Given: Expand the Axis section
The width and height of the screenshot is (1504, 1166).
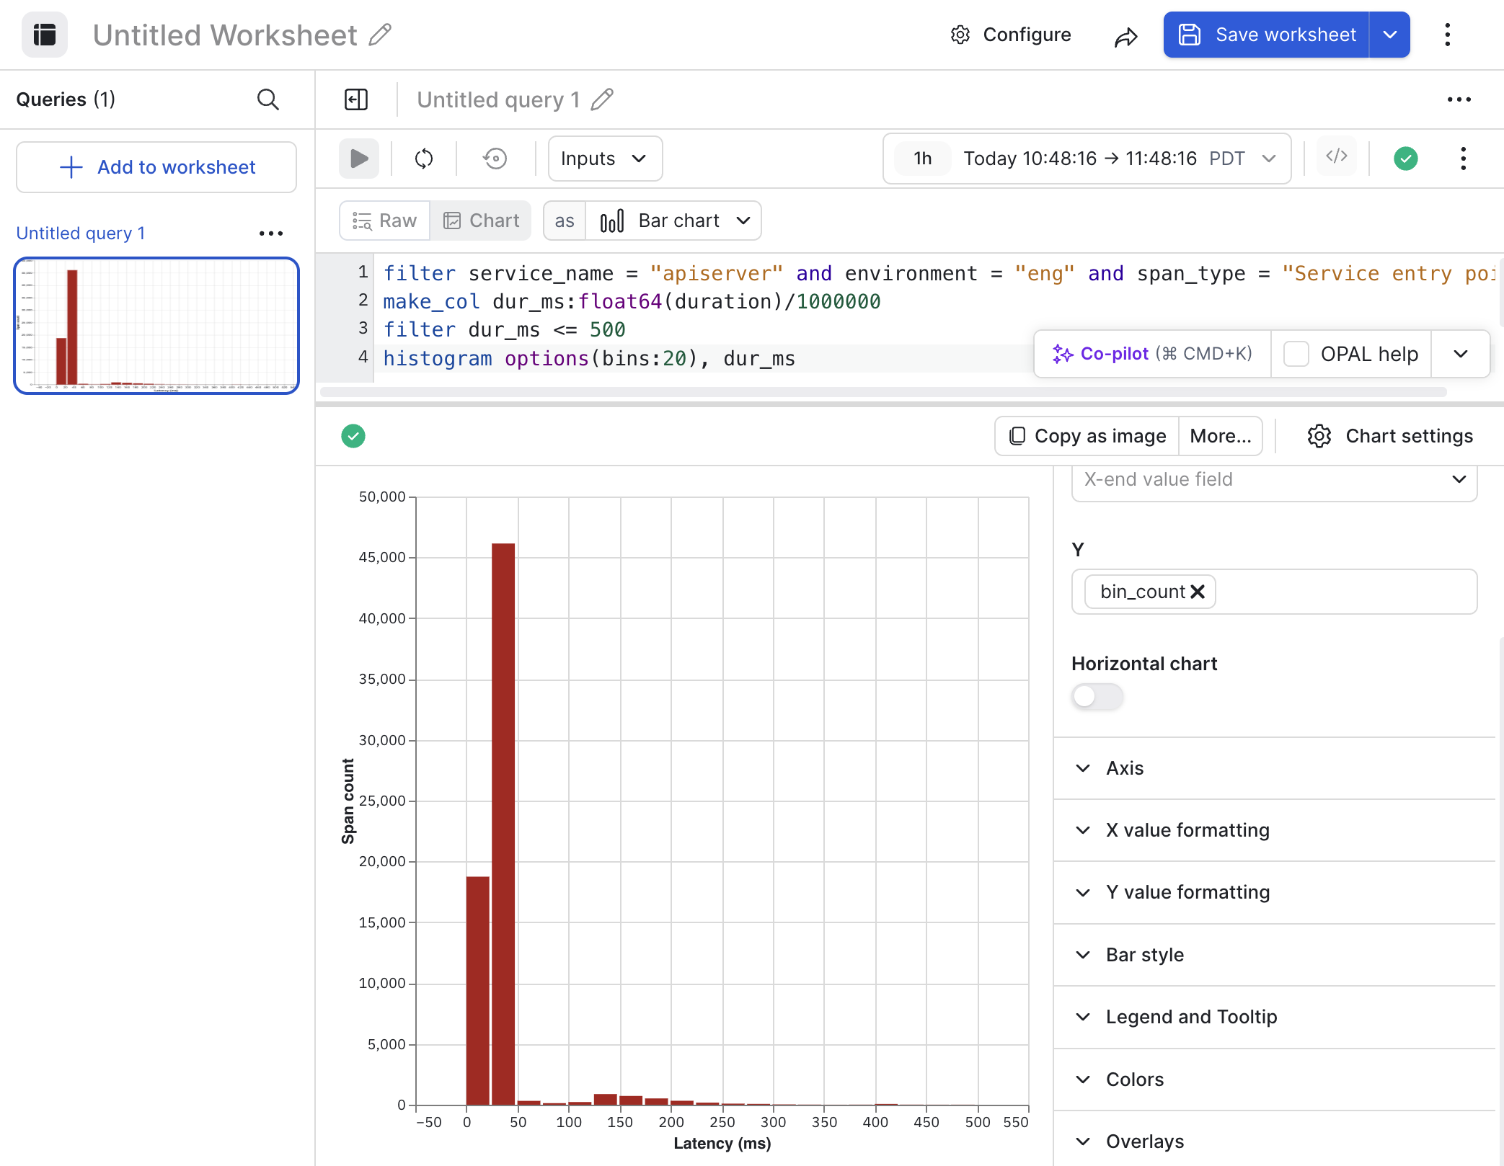Looking at the screenshot, I should click(x=1273, y=768).
